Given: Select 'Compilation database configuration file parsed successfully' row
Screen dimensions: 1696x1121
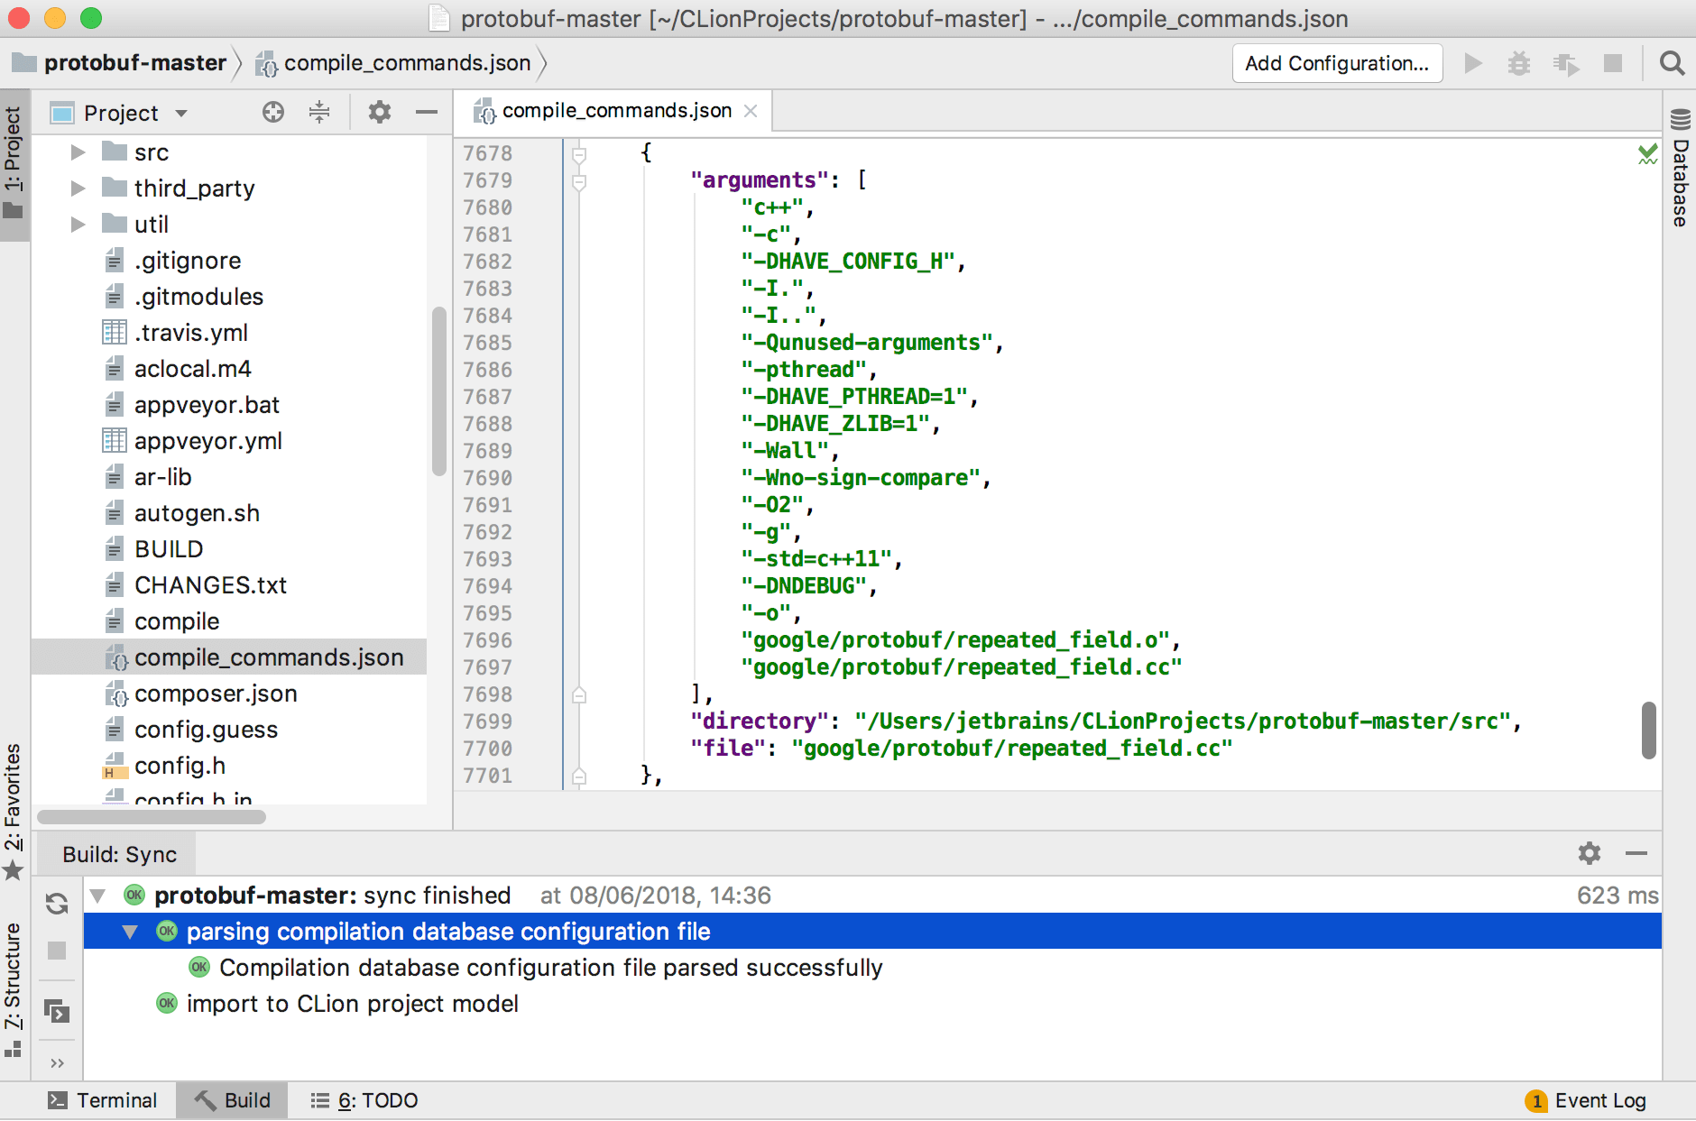Looking at the screenshot, I should click(x=872, y=968).
